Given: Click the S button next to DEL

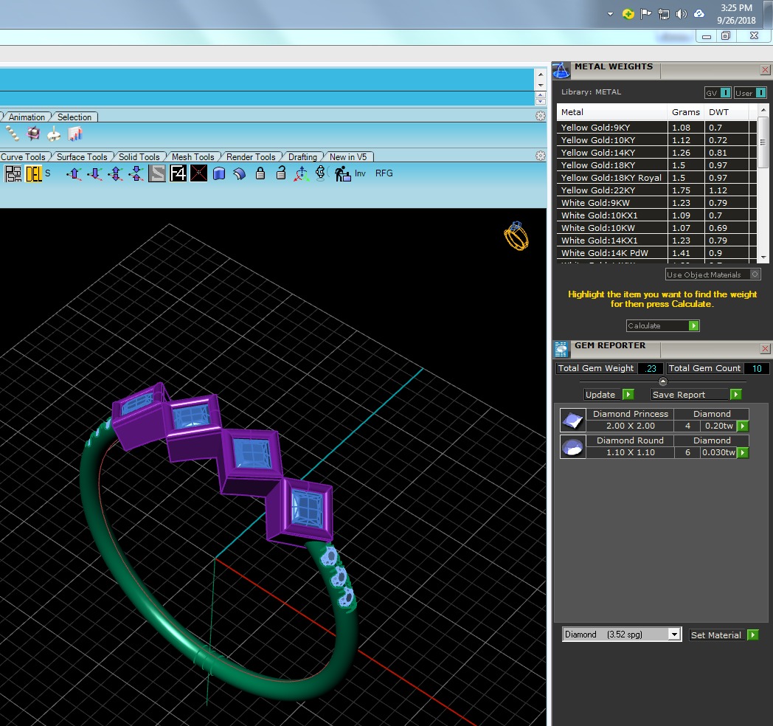Looking at the screenshot, I should point(48,173).
